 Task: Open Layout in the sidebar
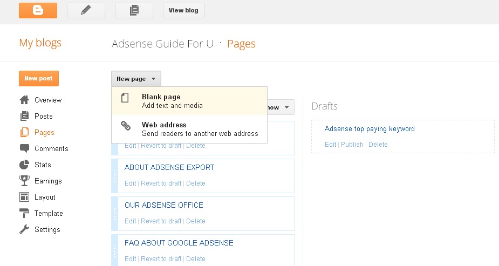tap(45, 197)
